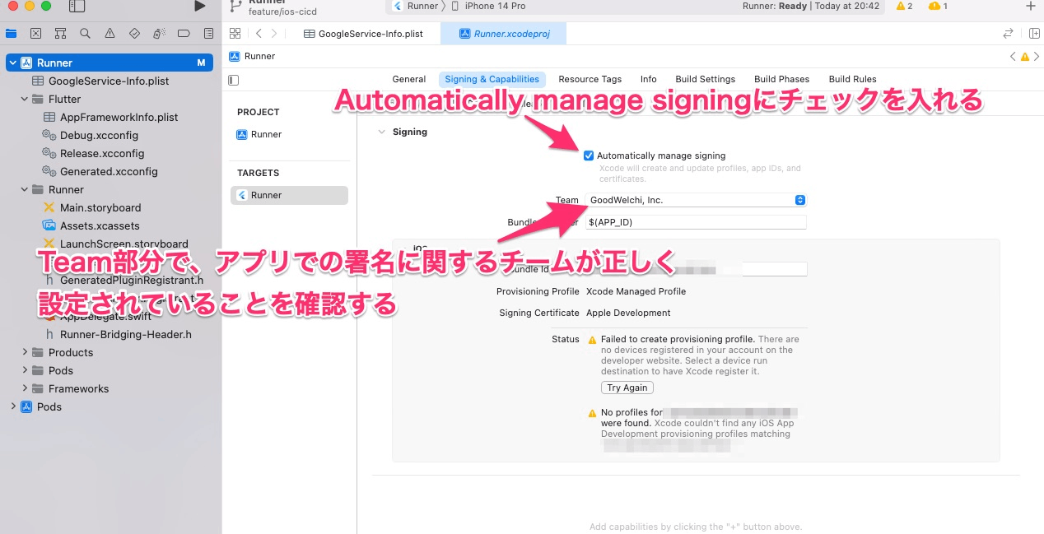Open the test navigator diamond icon
Viewport: 1044px width, 534px height.
134,34
